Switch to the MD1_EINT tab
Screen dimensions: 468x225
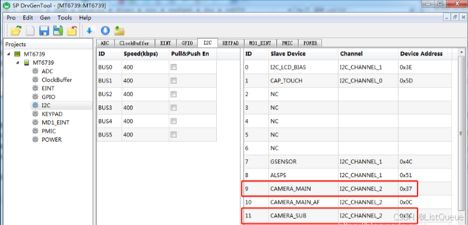(x=260, y=43)
